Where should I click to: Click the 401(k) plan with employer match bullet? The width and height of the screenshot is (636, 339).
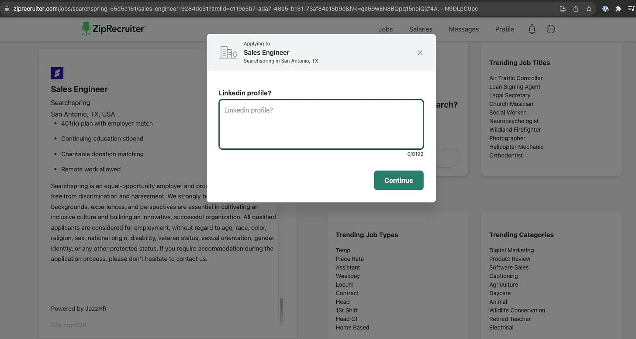[x=107, y=123]
